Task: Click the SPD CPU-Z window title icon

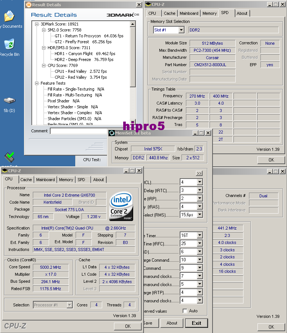Action: tap(148, 4)
